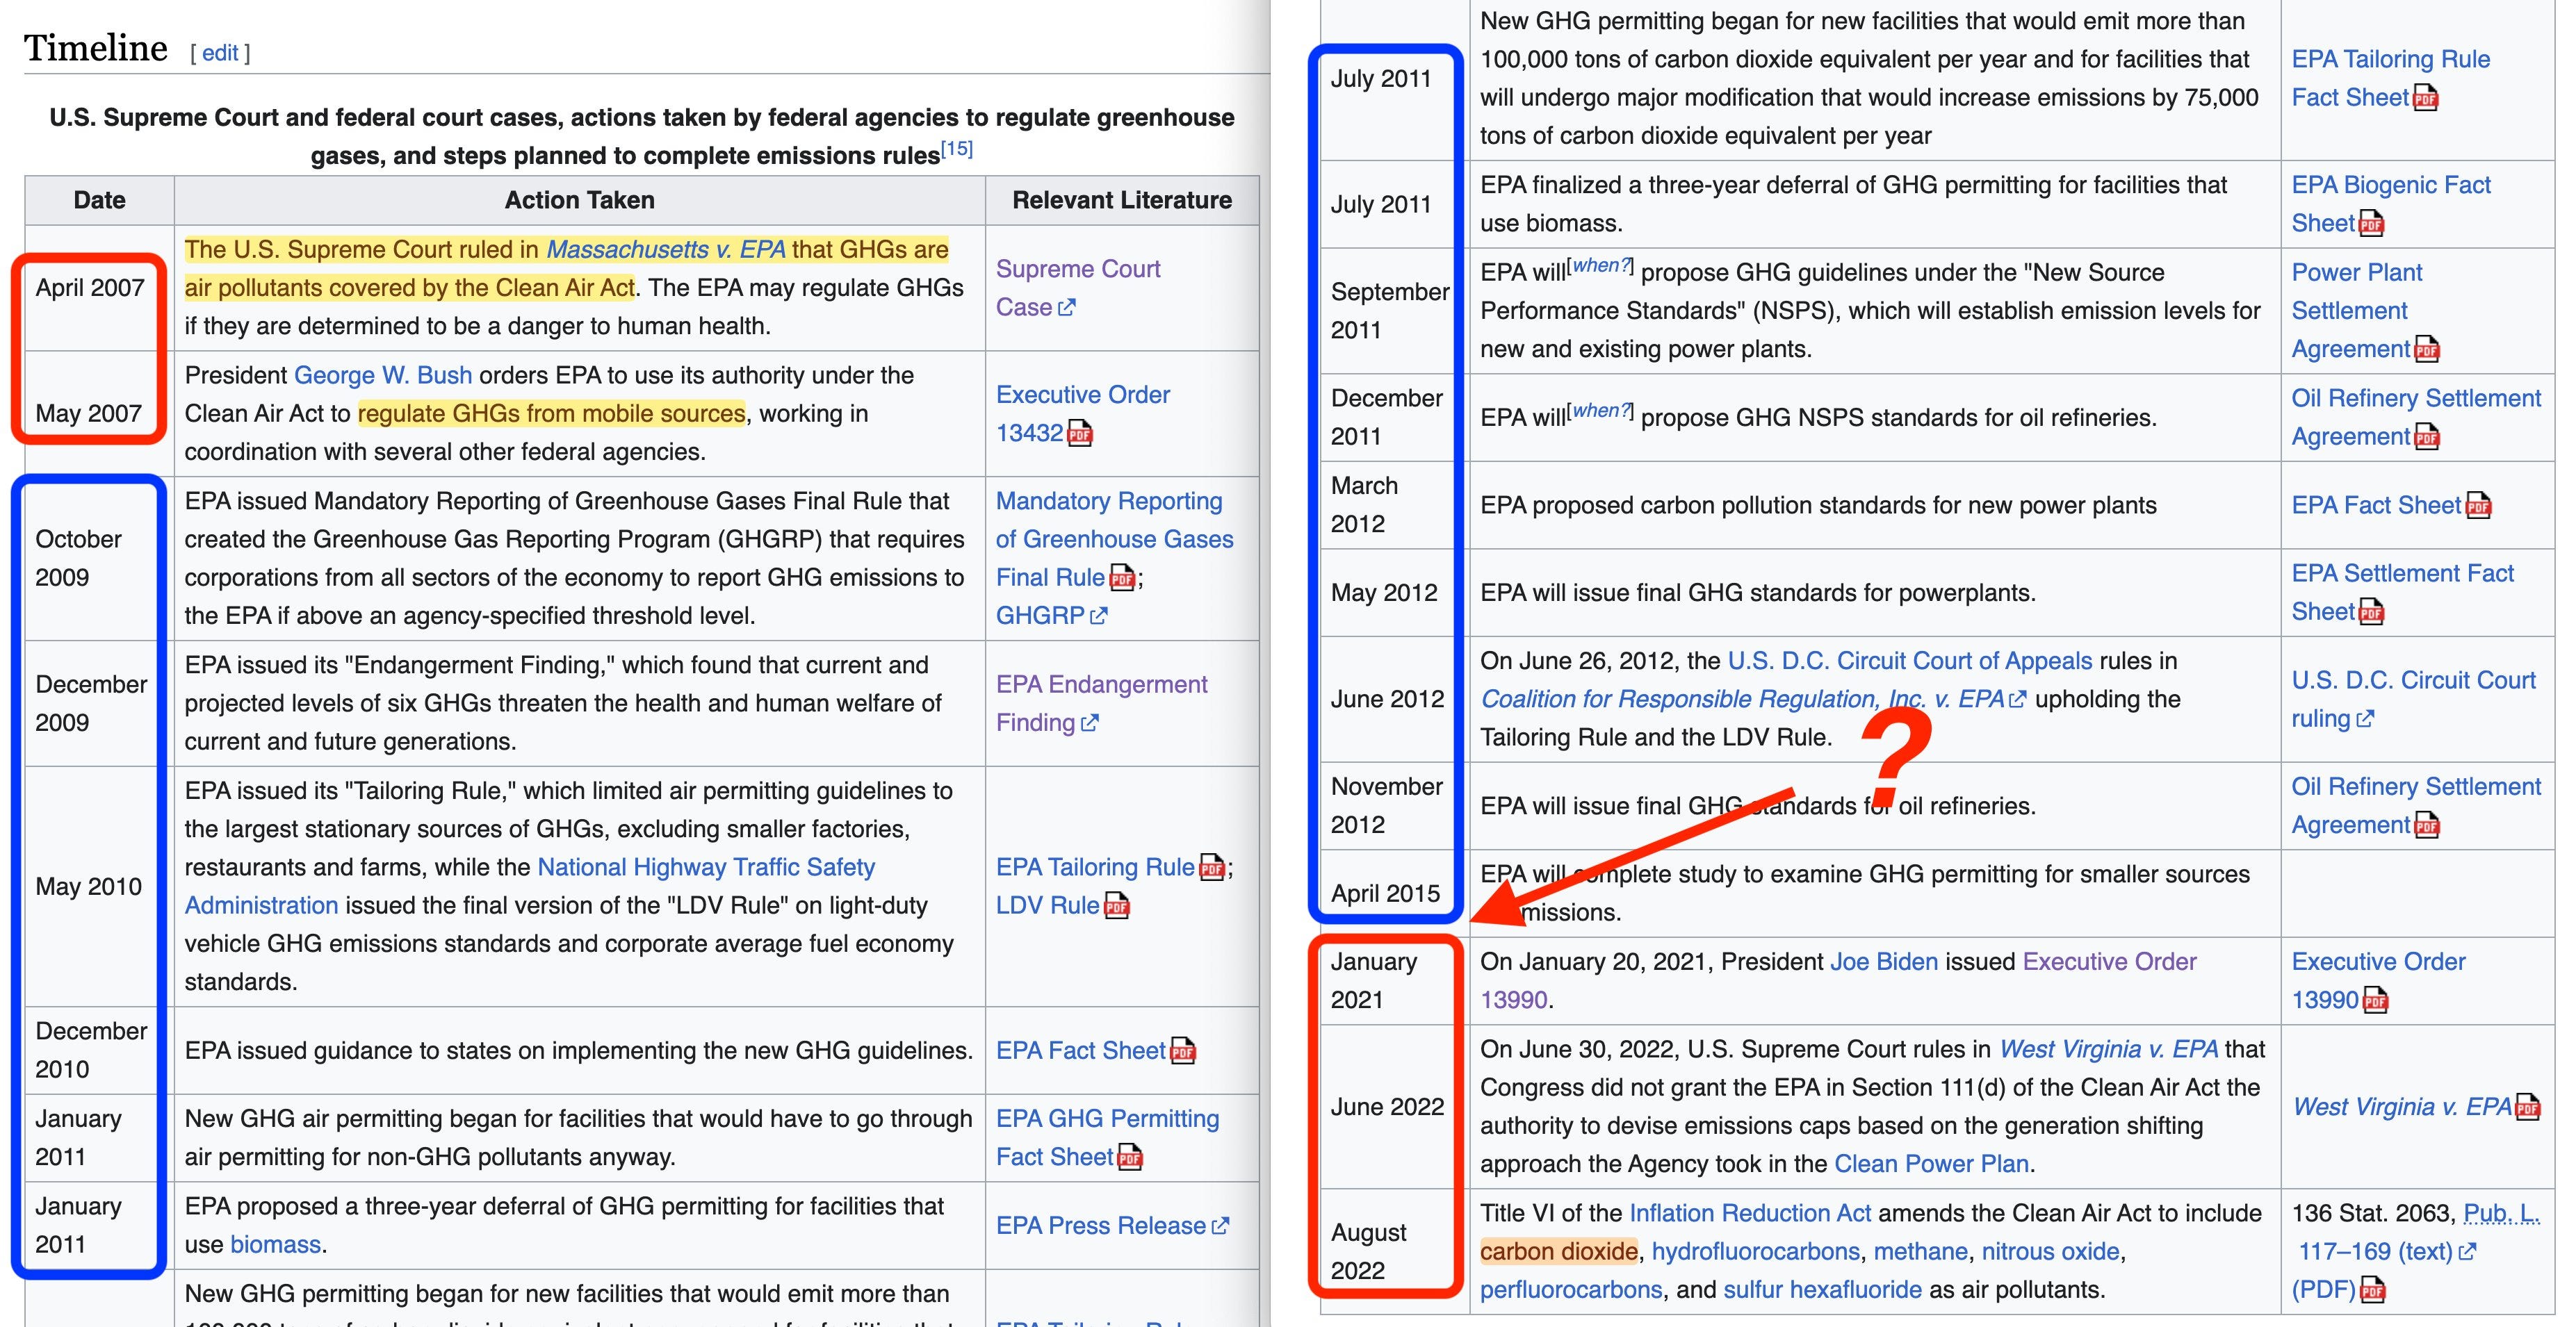Image resolution: width=2576 pixels, height=1327 pixels.
Task: Open the PDF icon next to (PDF) link
Action: click(2373, 1290)
